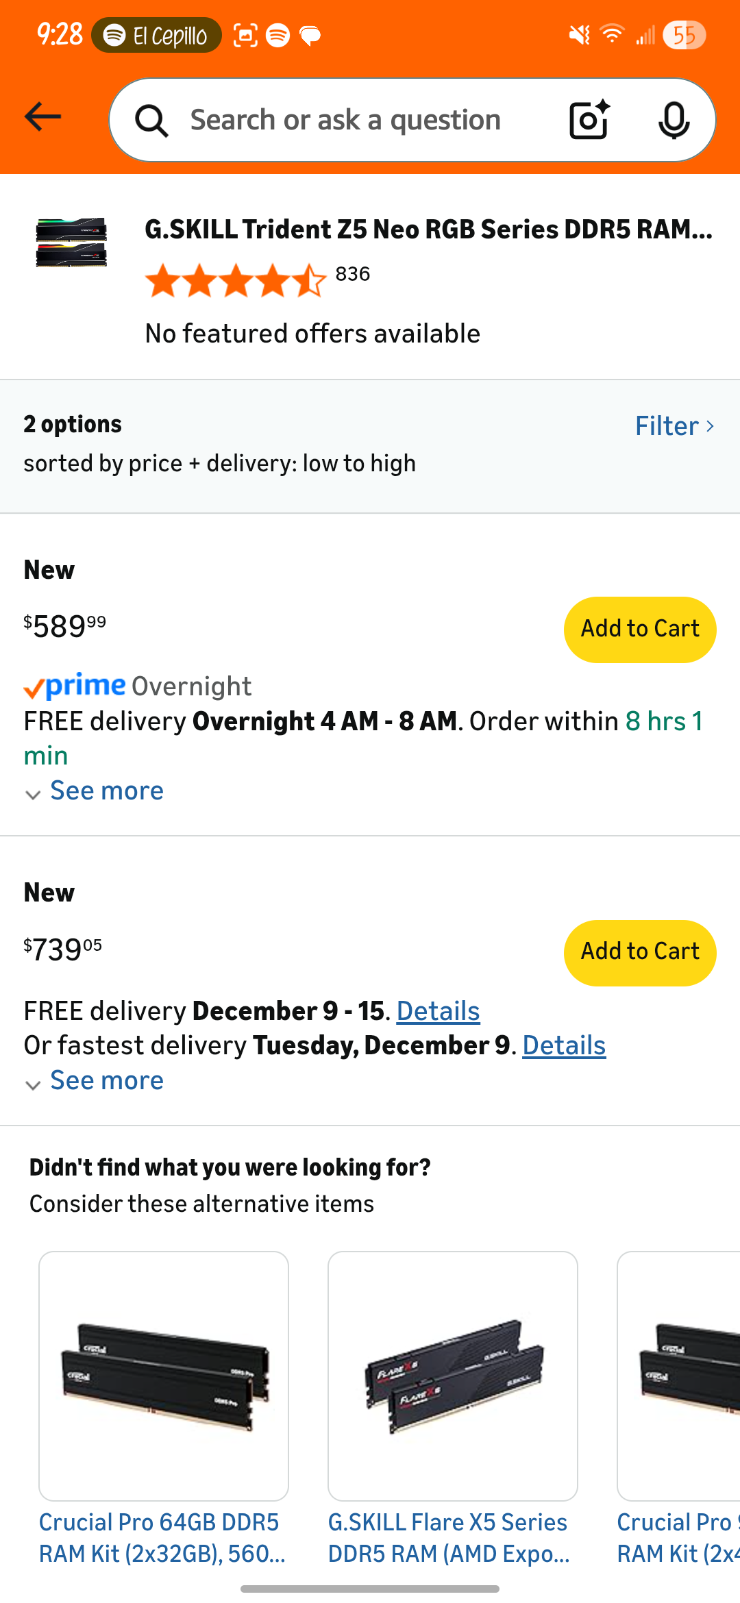Open camera lens visual search
The height and width of the screenshot is (1603, 740).
tap(589, 120)
